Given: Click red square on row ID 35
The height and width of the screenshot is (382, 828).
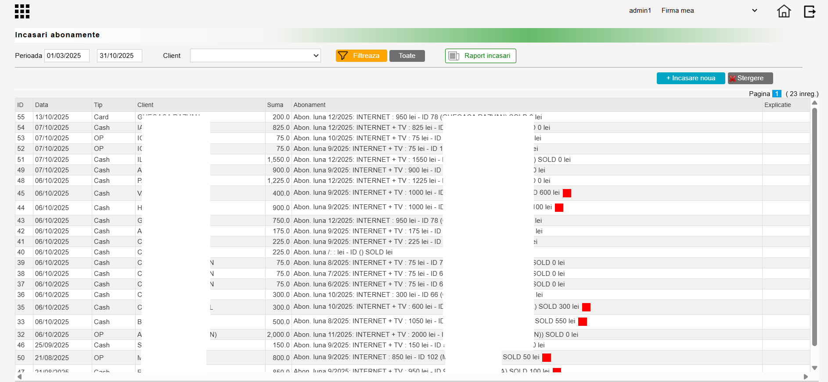Looking at the screenshot, I should (x=586, y=307).
